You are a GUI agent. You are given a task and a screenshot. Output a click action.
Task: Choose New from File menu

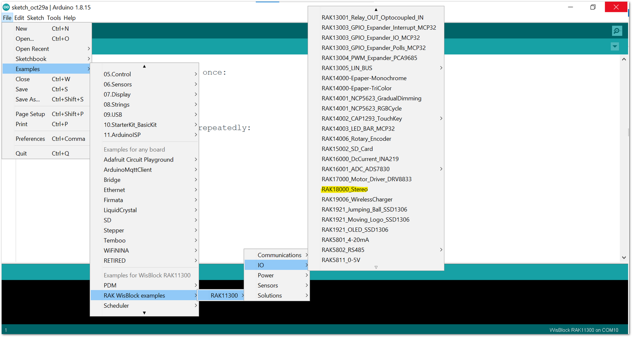pos(46,29)
